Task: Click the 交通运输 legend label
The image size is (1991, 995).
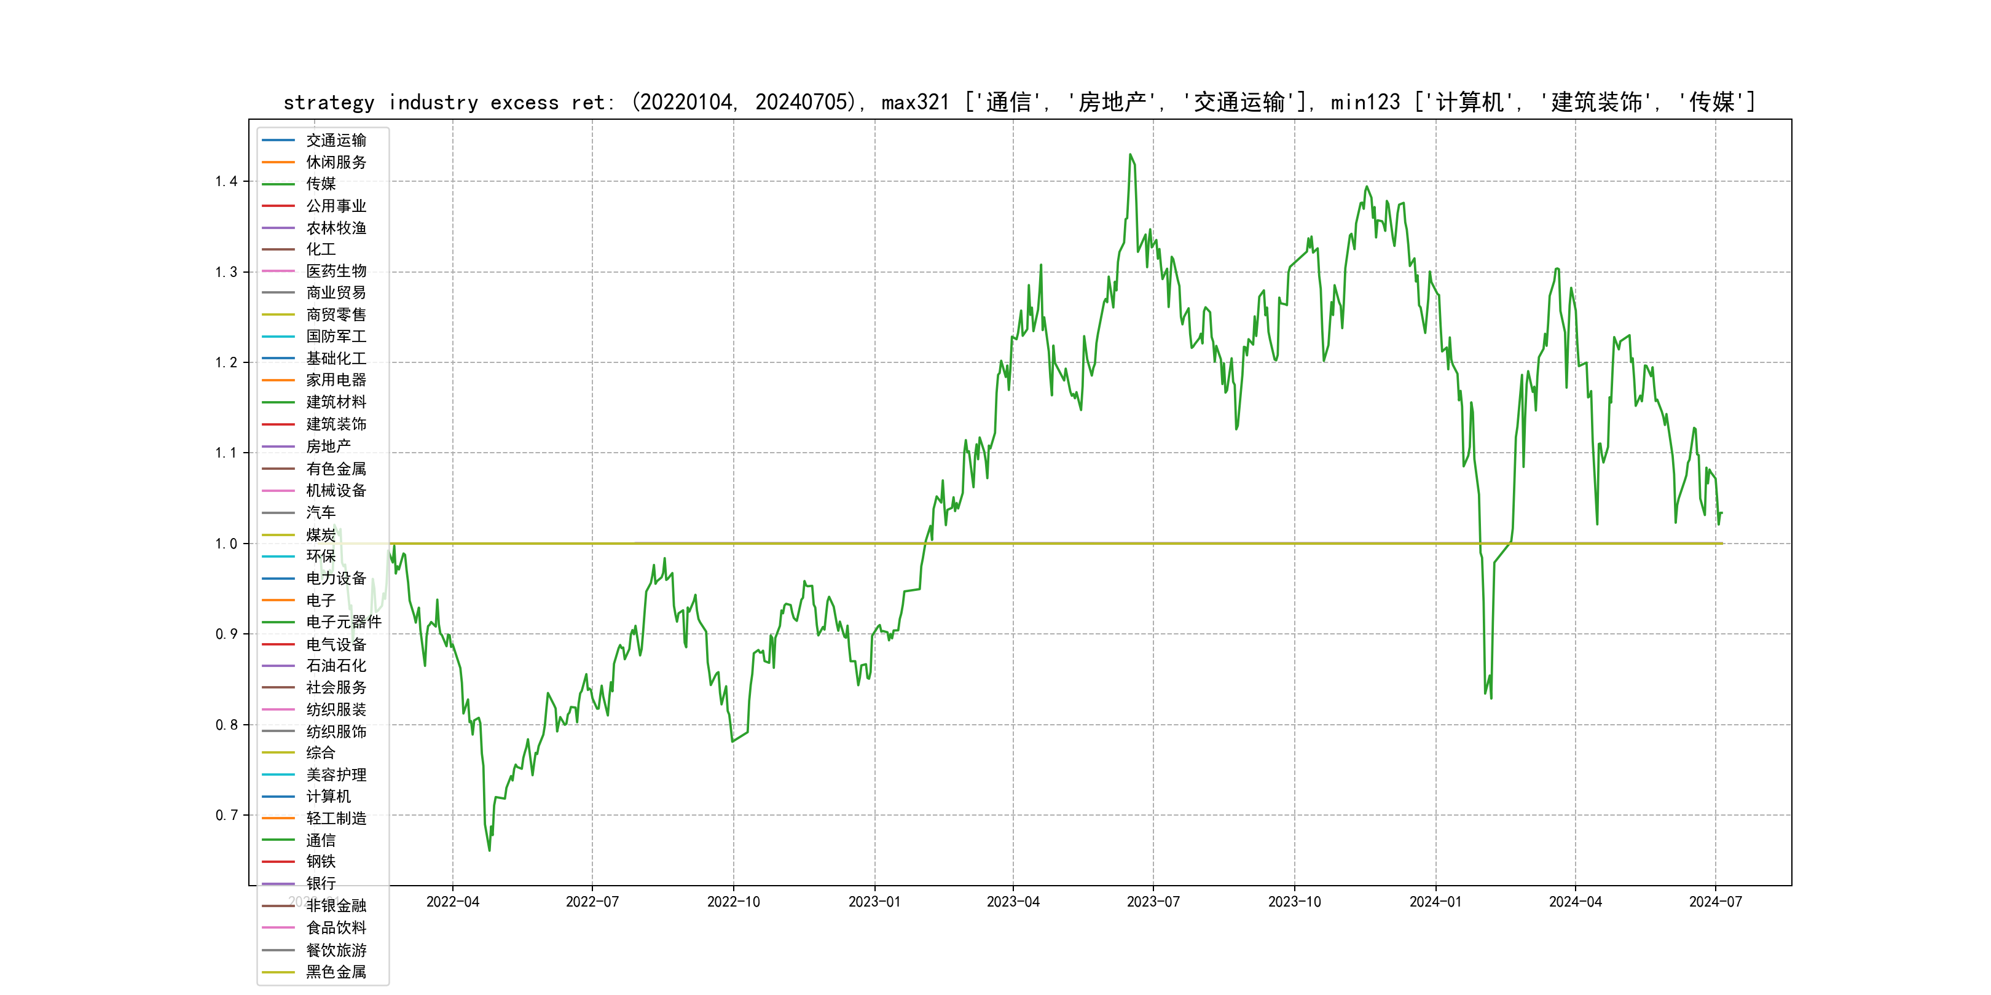Action: [336, 141]
